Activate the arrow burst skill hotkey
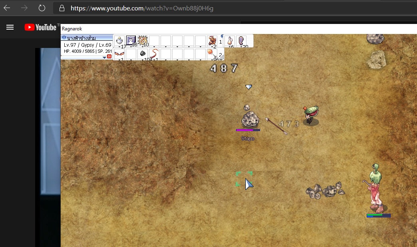The image size is (417, 247). point(143,41)
